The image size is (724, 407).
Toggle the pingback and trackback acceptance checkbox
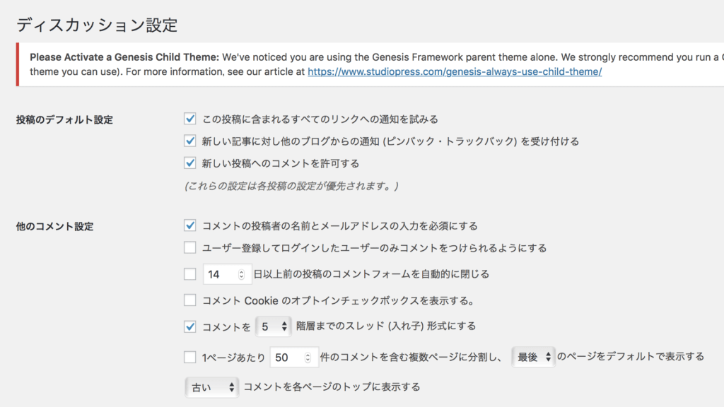pos(189,141)
